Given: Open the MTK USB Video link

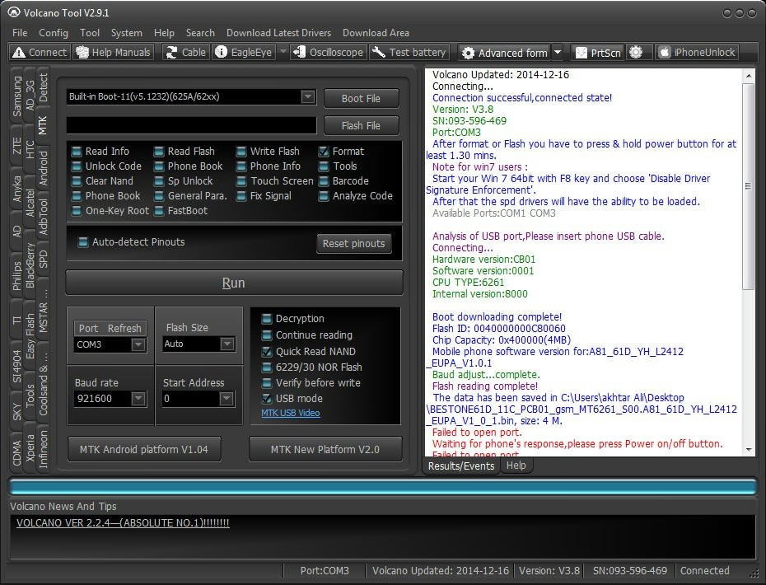Looking at the screenshot, I should coord(291,413).
